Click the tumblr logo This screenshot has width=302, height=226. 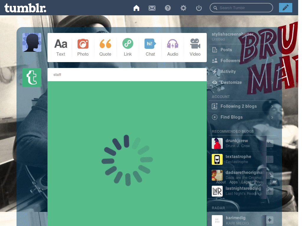click(25, 8)
